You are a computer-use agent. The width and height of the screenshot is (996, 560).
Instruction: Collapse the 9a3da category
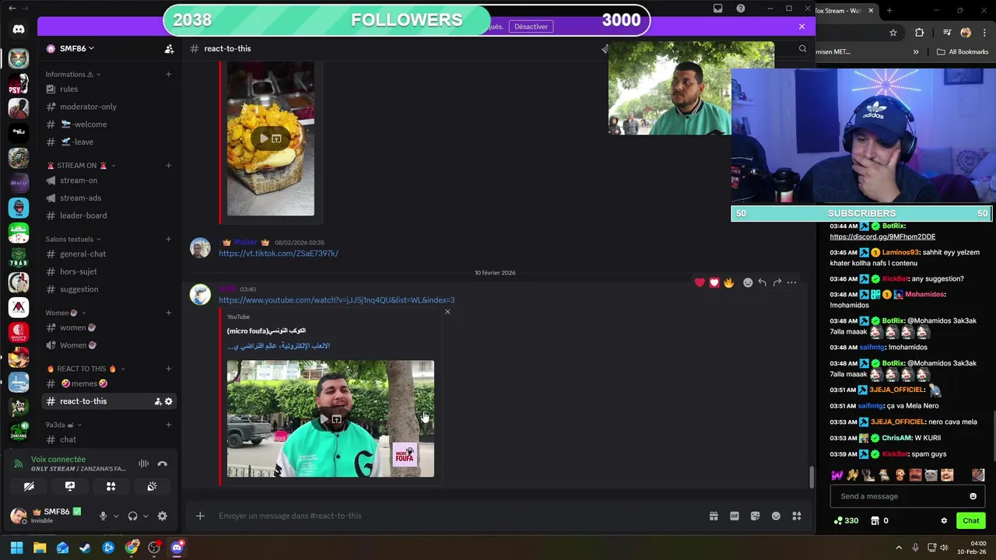coord(64,425)
